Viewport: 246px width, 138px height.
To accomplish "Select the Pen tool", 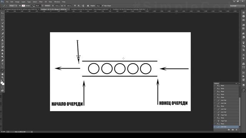I will (2, 61).
